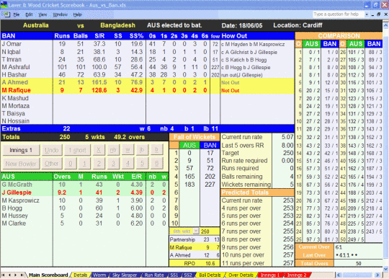This screenshot has height=279, width=389.
Task: Select the B Hogg bowler name
Action: coord(12,208)
